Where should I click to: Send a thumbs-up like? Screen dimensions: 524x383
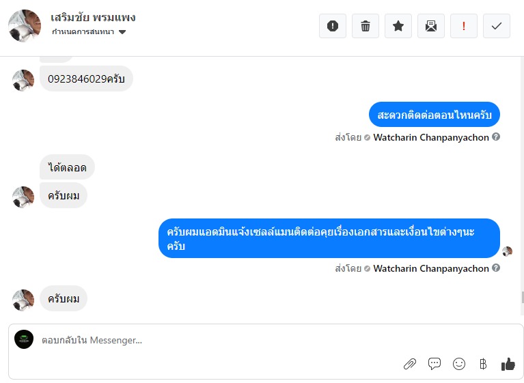click(508, 364)
